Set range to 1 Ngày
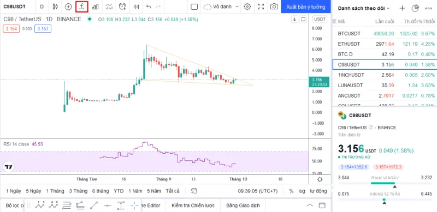The height and width of the screenshot is (212, 437). pyautogui.click(x=13, y=191)
